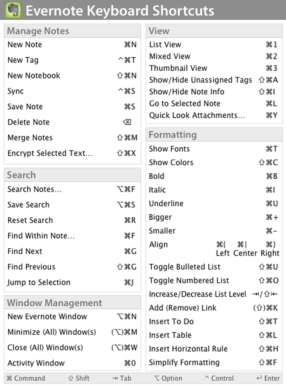
Task: Click the Control caret symbol in legend
Action: coord(207,378)
